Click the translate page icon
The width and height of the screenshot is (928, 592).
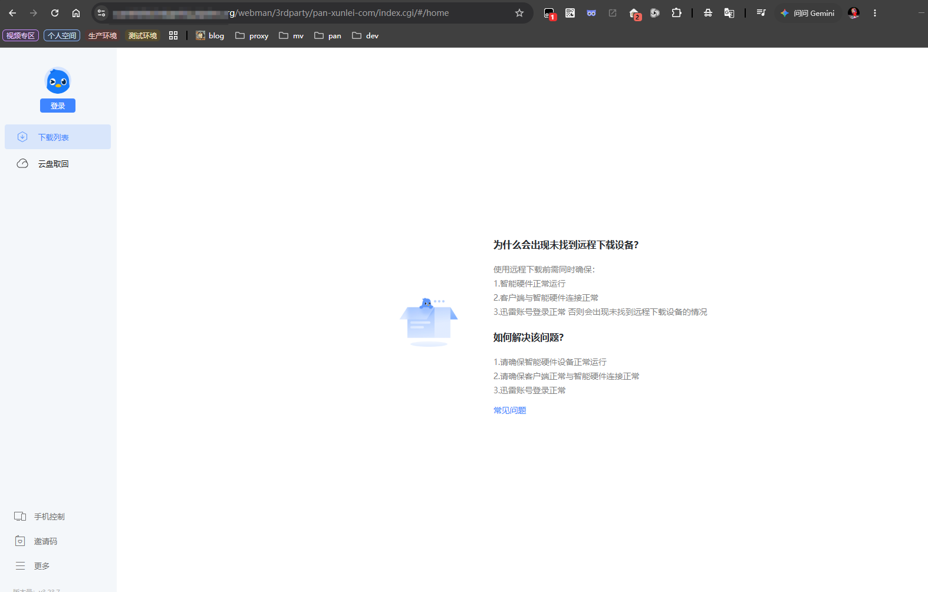click(x=729, y=13)
